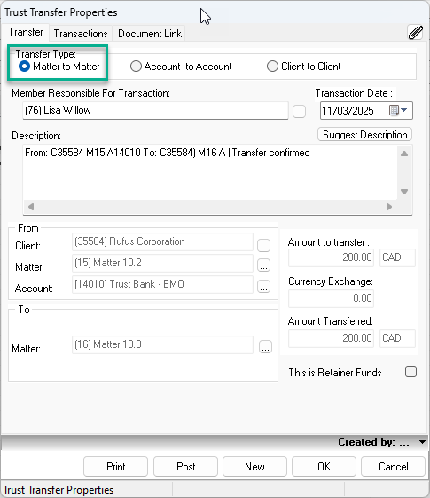
Task: Click the From Account field Trust Bank - BMO
Action: [162, 284]
